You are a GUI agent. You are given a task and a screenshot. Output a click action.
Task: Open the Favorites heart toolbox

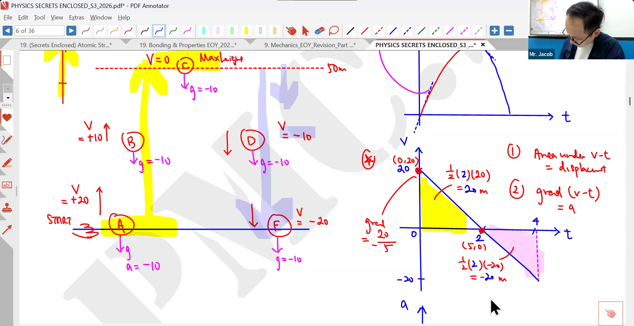[7, 118]
